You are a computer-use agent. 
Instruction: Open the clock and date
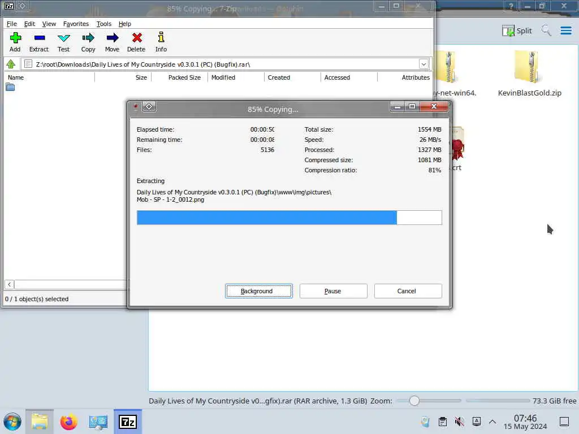pyautogui.click(x=525, y=422)
